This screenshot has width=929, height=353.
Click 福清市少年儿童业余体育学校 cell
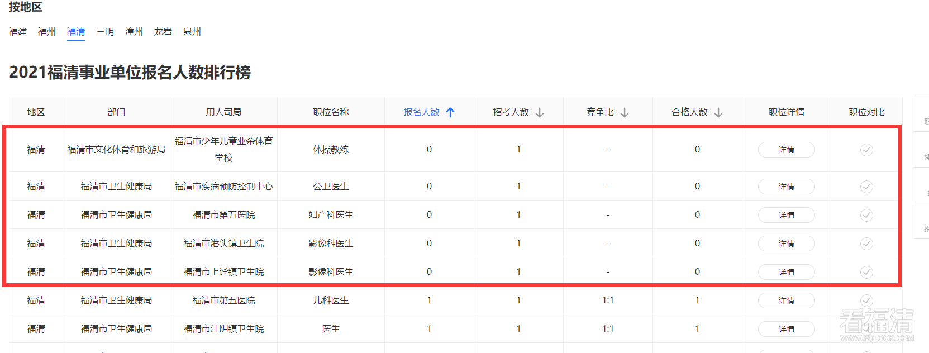pos(223,150)
